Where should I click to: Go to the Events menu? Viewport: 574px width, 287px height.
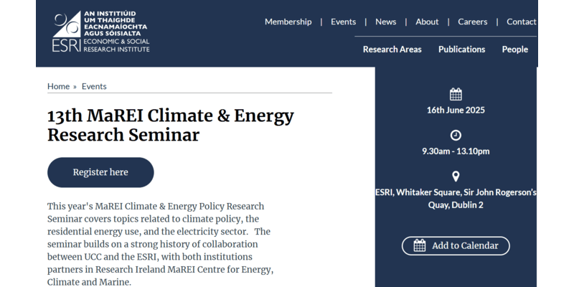(343, 22)
